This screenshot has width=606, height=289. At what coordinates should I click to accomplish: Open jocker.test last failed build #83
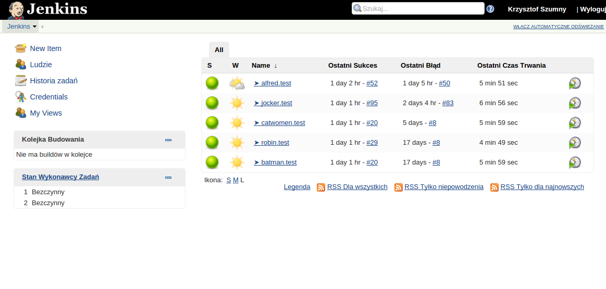[x=448, y=103]
